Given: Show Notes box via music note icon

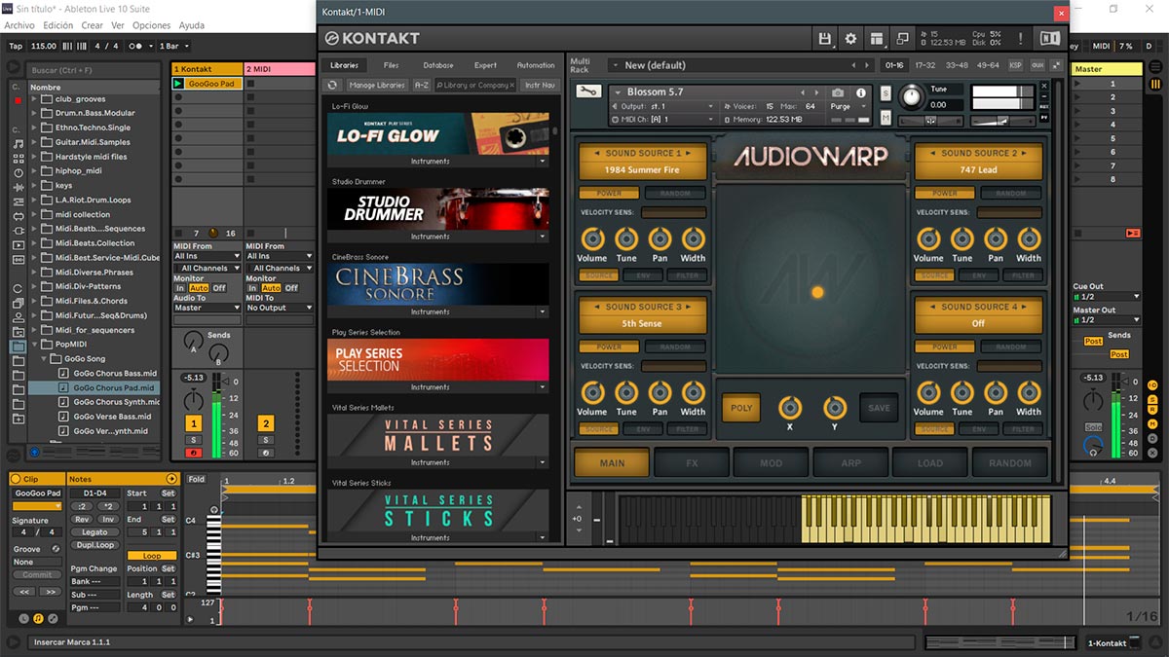Looking at the screenshot, I should click(38, 618).
